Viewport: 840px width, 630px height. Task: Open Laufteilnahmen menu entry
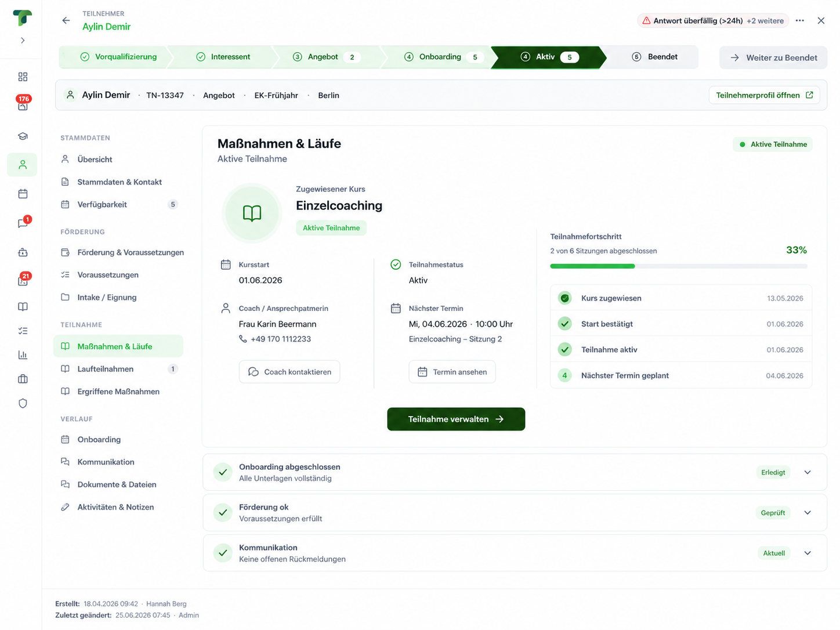118,369
